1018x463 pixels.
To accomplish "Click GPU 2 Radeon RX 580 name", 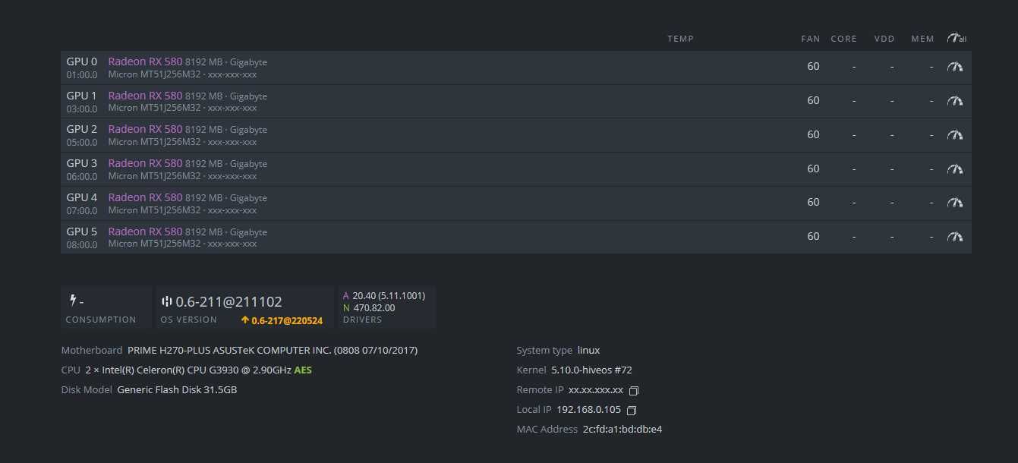I will 145,129.
